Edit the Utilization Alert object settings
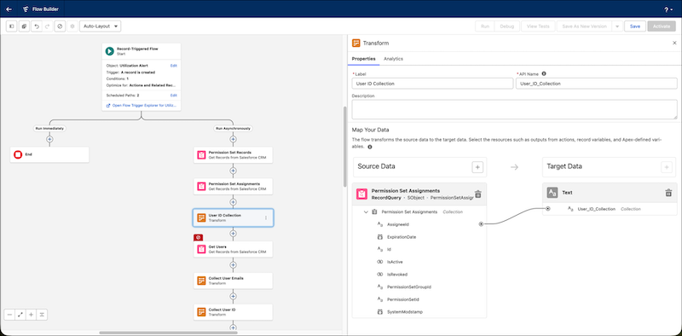Screen dimensions: 682x336 tap(174, 66)
